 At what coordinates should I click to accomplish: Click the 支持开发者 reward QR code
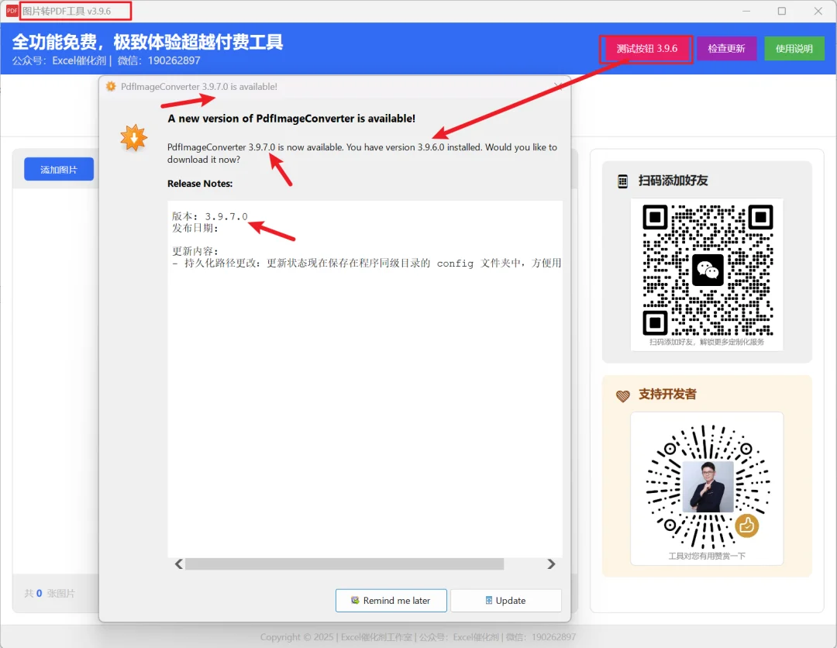708,486
